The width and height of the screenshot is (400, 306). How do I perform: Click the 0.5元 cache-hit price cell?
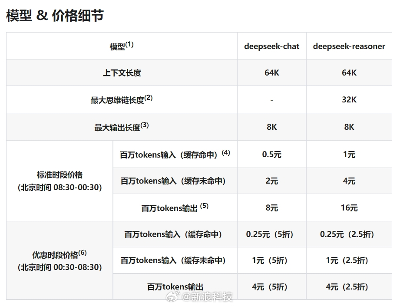coord(271,154)
